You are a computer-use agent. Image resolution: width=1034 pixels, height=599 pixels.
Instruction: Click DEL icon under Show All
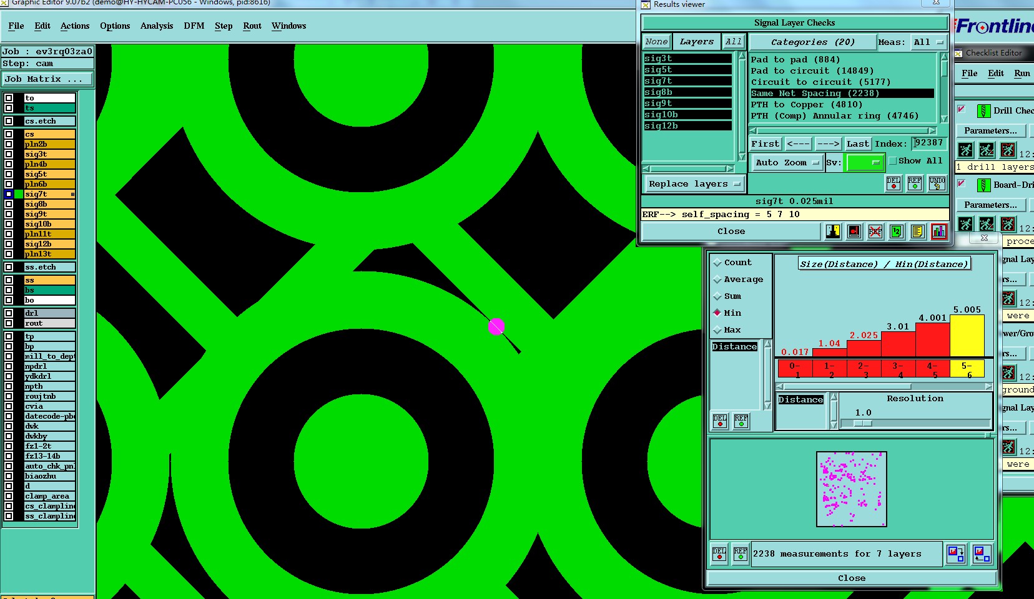(894, 183)
